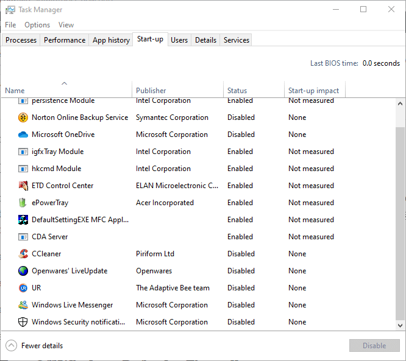Sort by Start-up impact column header
406x361 pixels.
click(315, 89)
